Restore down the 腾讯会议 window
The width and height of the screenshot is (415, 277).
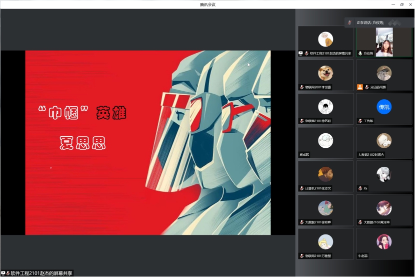(x=402, y=5)
